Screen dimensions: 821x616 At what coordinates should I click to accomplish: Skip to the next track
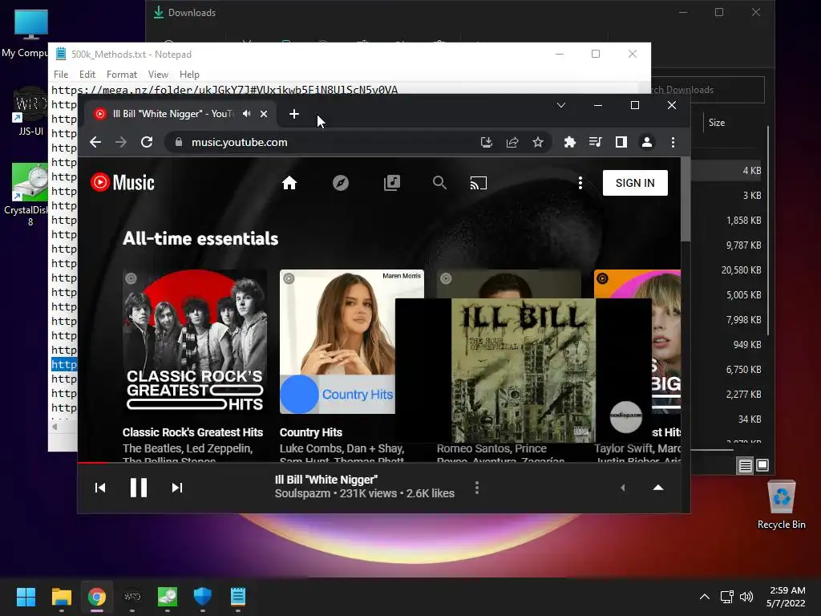coord(177,488)
